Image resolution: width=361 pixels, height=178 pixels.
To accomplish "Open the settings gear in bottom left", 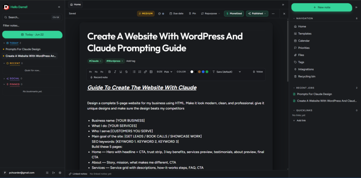I will 60,173.
